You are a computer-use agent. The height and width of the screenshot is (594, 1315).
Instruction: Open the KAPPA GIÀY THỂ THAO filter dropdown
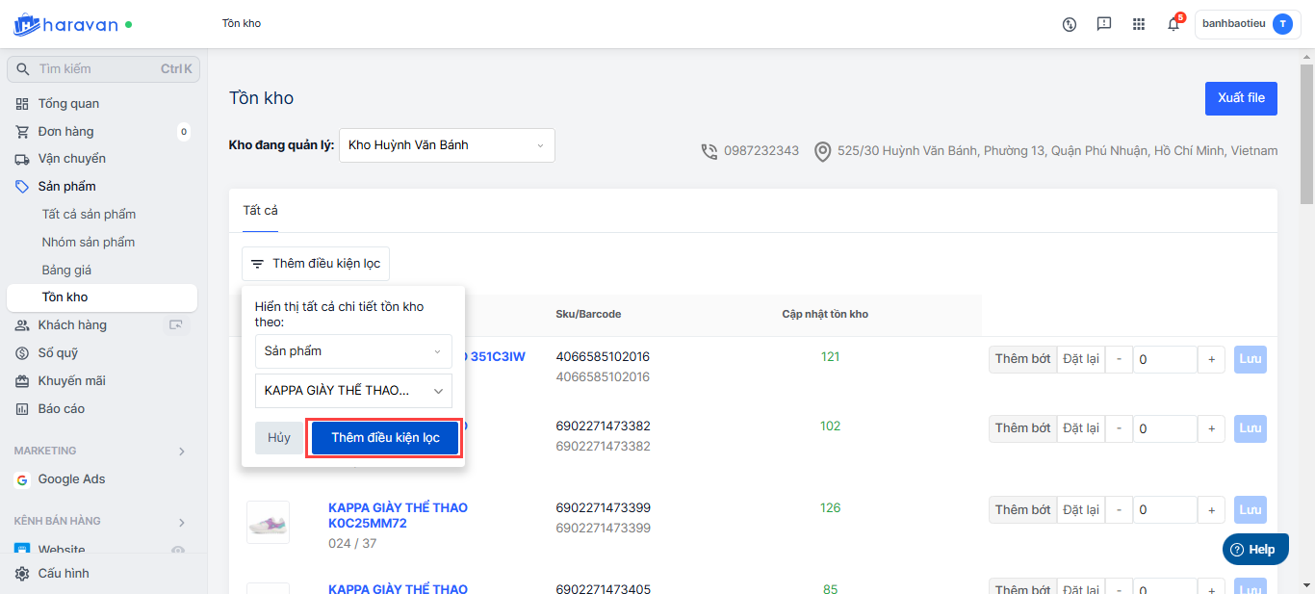[x=353, y=391]
